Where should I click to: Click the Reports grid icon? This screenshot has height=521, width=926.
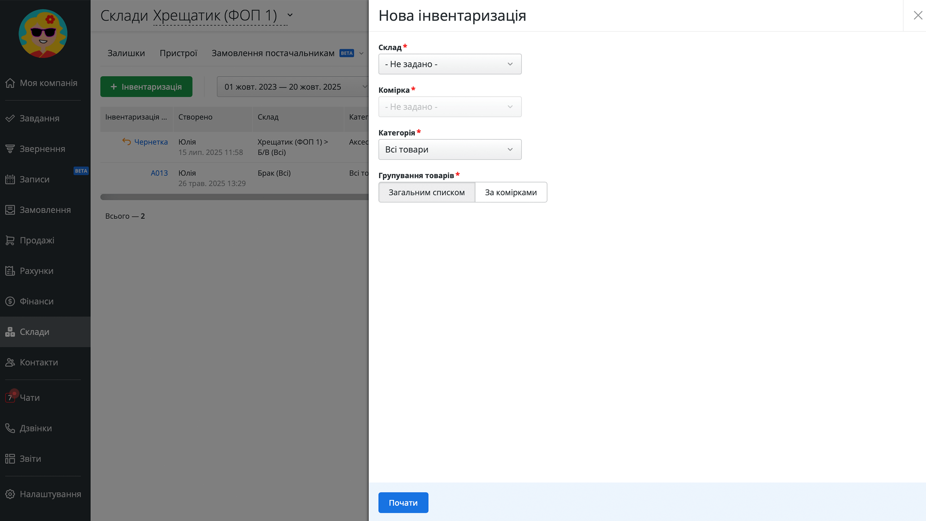[x=10, y=458]
